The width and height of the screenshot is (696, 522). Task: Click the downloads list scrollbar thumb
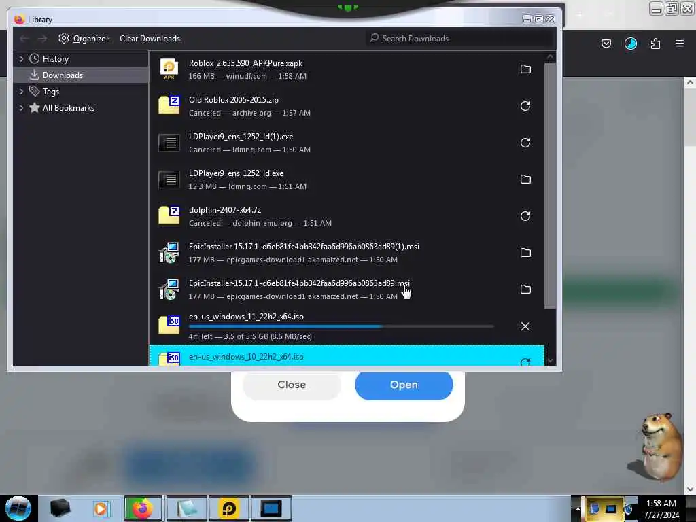(550, 185)
